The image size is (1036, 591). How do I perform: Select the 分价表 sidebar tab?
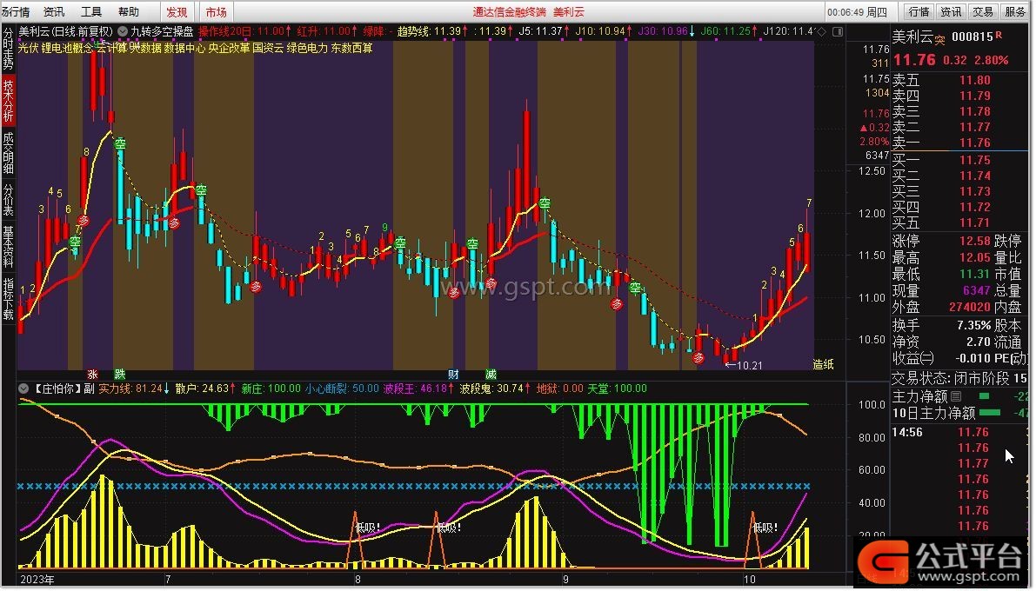pos(8,200)
